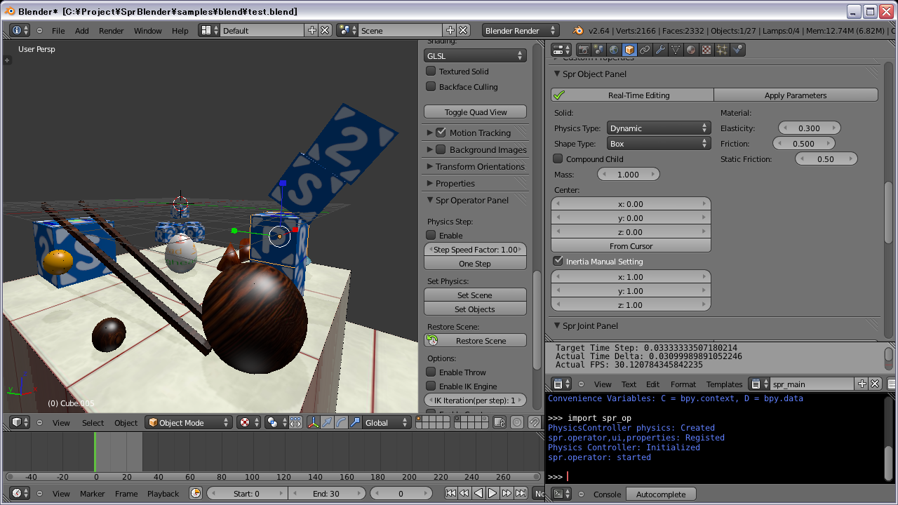Viewport: 898px width, 505px height.
Task: Play the animation forward
Action: [492, 493]
